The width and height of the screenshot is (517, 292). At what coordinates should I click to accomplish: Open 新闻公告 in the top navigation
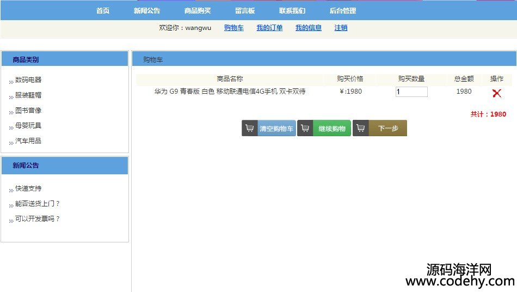point(147,10)
